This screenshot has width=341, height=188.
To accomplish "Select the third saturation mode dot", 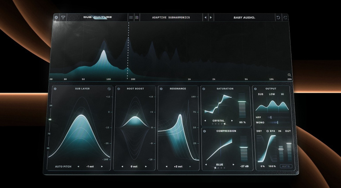I will tap(219, 124).
